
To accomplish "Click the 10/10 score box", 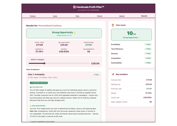I will pyautogui.click(x=131, y=35).
